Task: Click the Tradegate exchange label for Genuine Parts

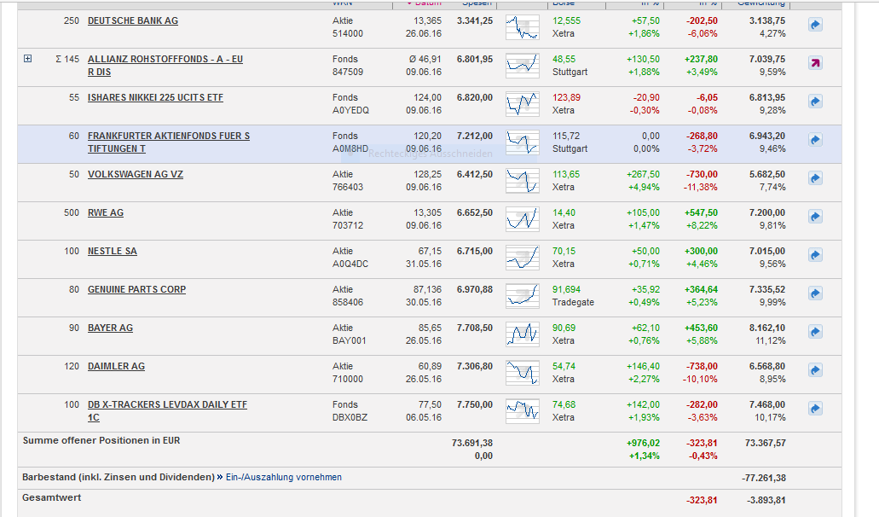Action: 573,302
